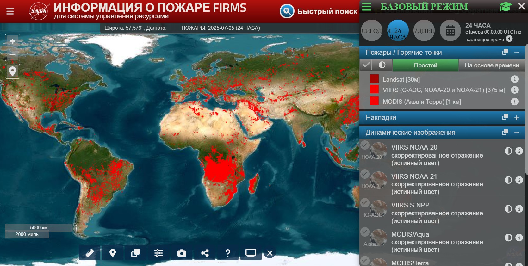The height and width of the screenshot is (266, 528).
Task: Select the 7 ДНЕЙ time range
Action: click(424, 30)
